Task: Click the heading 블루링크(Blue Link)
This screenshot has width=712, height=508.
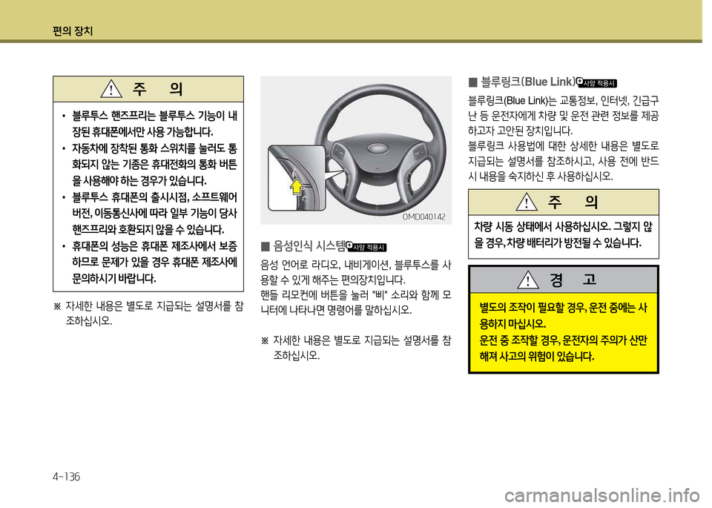Action: [528, 82]
